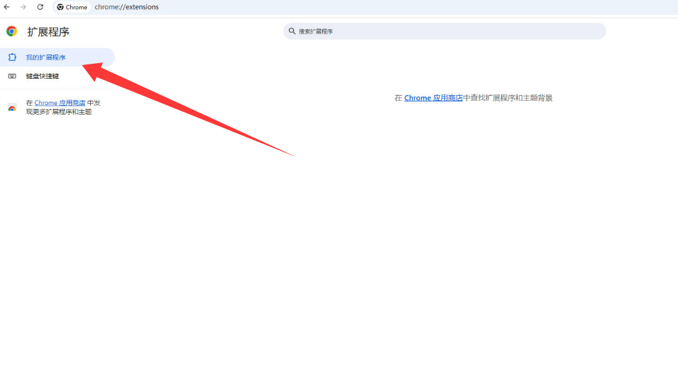Click the text 中查找扩展程序和主题背景
The height and width of the screenshot is (371, 678).
click(508, 98)
